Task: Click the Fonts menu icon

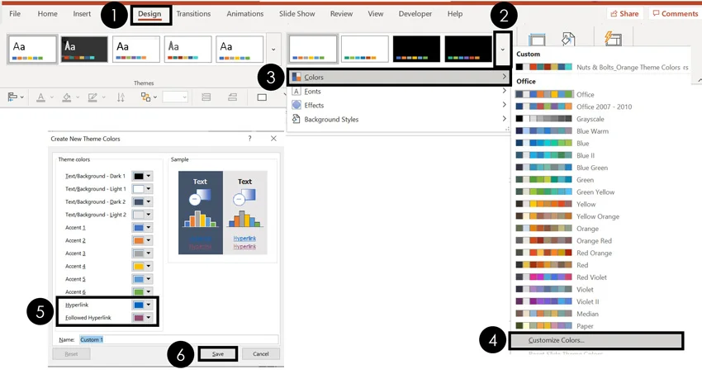Action: (x=296, y=92)
